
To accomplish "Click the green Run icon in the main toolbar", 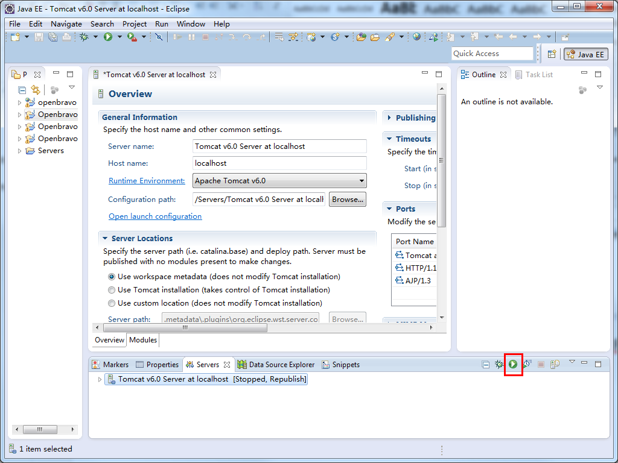I will click(108, 37).
